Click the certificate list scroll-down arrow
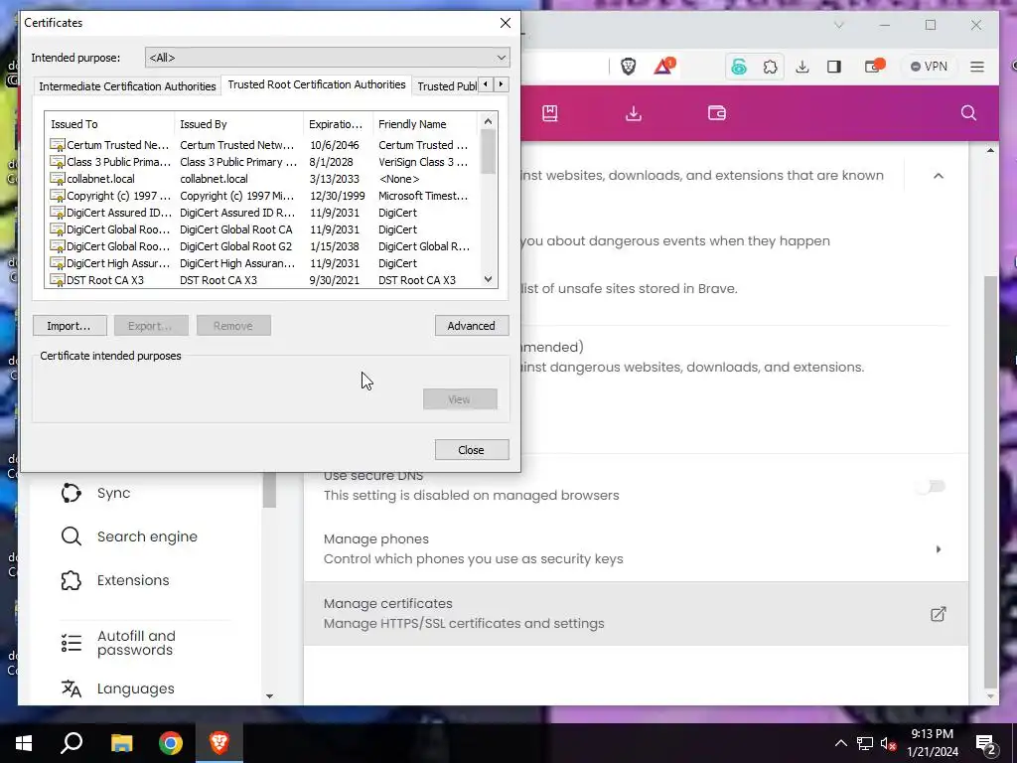Screen dimensions: 1017x763 tap(489, 279)
